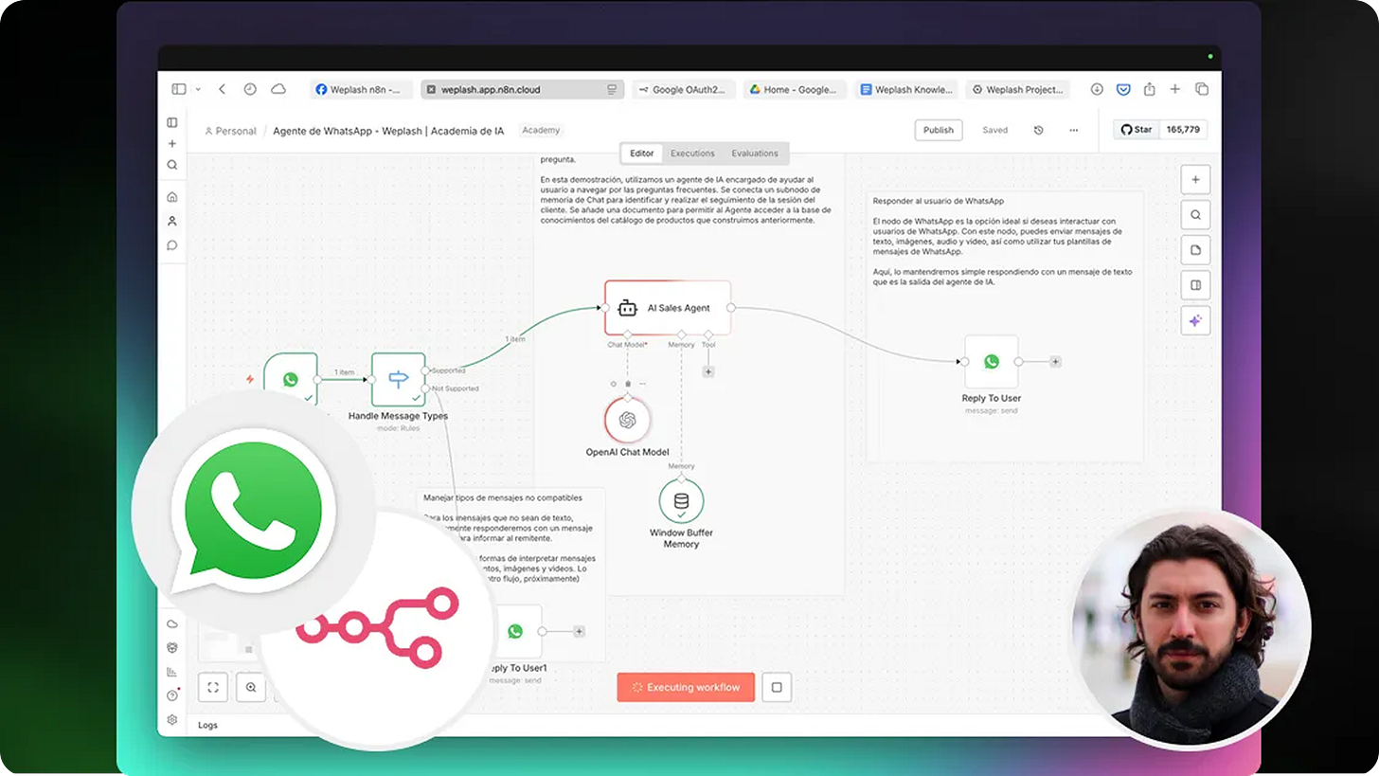Screen dimensions: 1379x776
Task: Fit the workflow view to screen
Action: [x=213, y=688]
